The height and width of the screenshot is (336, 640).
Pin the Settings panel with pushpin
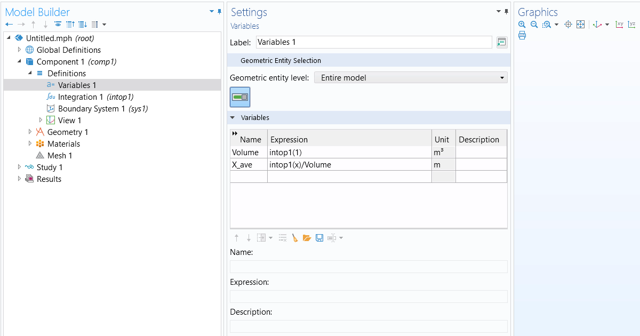tap(506, 11)
